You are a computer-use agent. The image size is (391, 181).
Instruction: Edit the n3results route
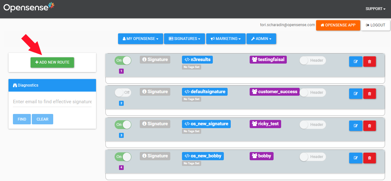[x=356, y=62]
